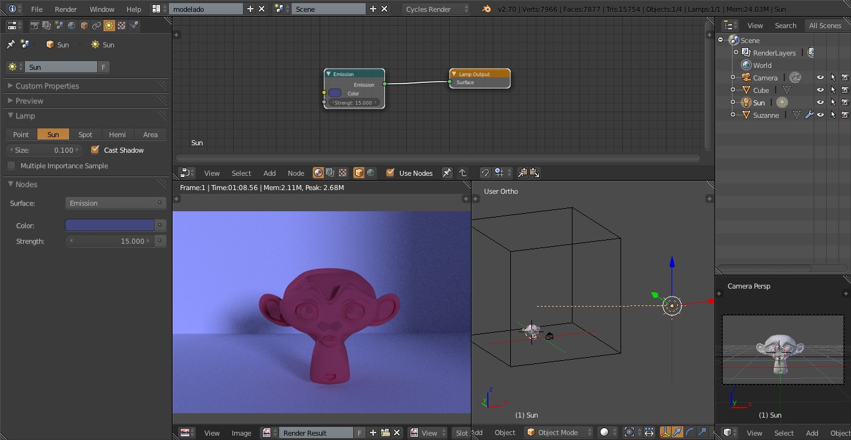Click the lamp Color swatch in Nodes panel
Viewport: 851px width, 440px height.
coord(110,225)
